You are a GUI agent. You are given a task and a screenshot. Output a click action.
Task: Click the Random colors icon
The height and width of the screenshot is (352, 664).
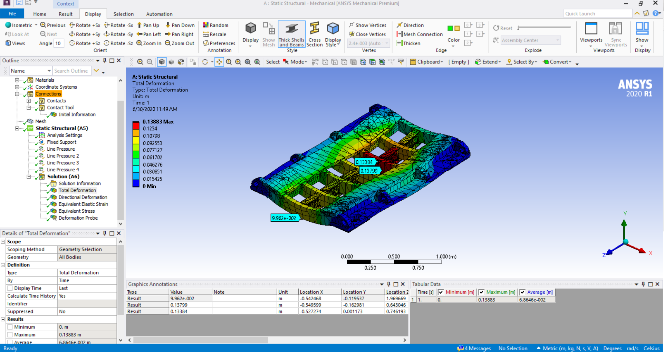(206, 25)
